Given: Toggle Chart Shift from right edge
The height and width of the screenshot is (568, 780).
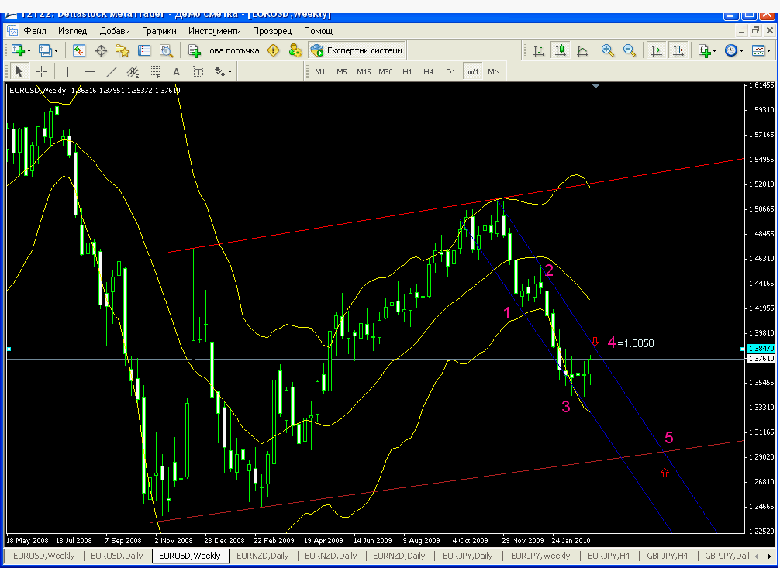Looking at the screenshot, I should 678,50.
